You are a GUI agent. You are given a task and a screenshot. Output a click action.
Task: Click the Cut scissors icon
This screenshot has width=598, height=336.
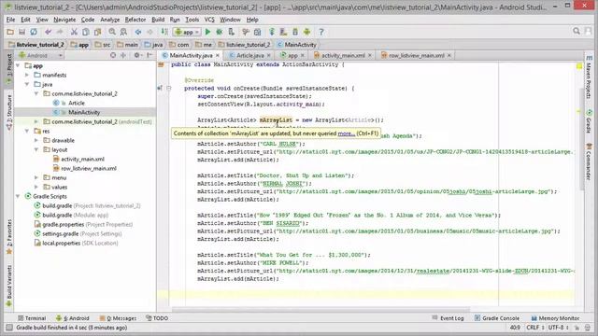(x=74, y=32)
